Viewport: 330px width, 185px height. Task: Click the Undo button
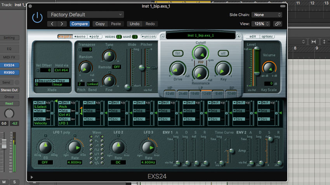[134, 24]
